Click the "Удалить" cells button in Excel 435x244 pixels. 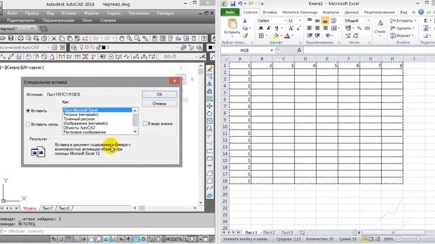(402, 28)
